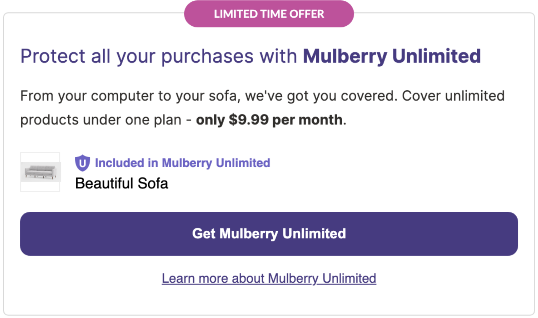Viewport: 538px width, 318px height.
Task: Click the purple shield U icon
Action: (x=82, y=163)
